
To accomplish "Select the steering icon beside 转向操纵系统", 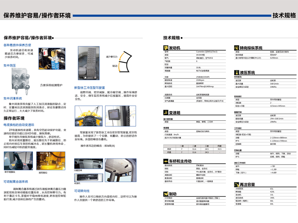I will point(236,48).
